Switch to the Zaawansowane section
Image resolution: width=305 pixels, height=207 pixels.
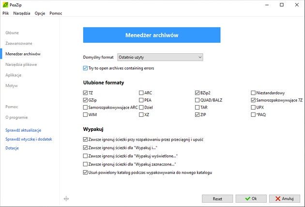(19, 43)
